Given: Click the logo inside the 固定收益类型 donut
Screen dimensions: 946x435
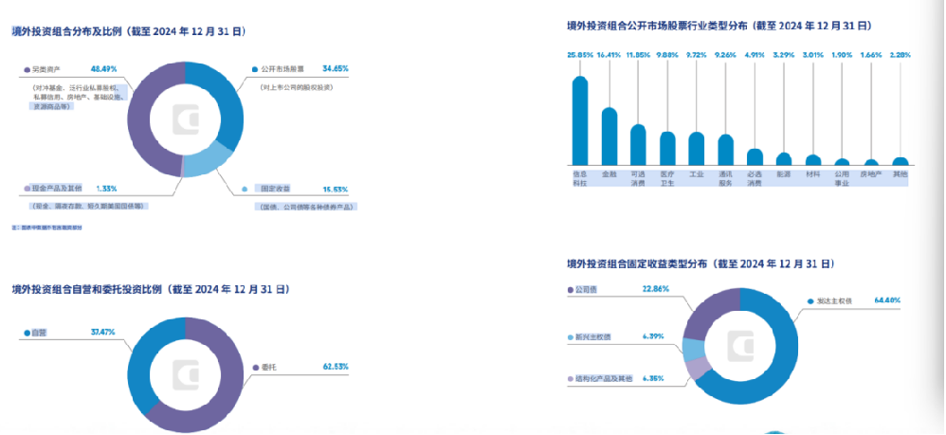Looking at the screenshot, I should click(742, 346).
